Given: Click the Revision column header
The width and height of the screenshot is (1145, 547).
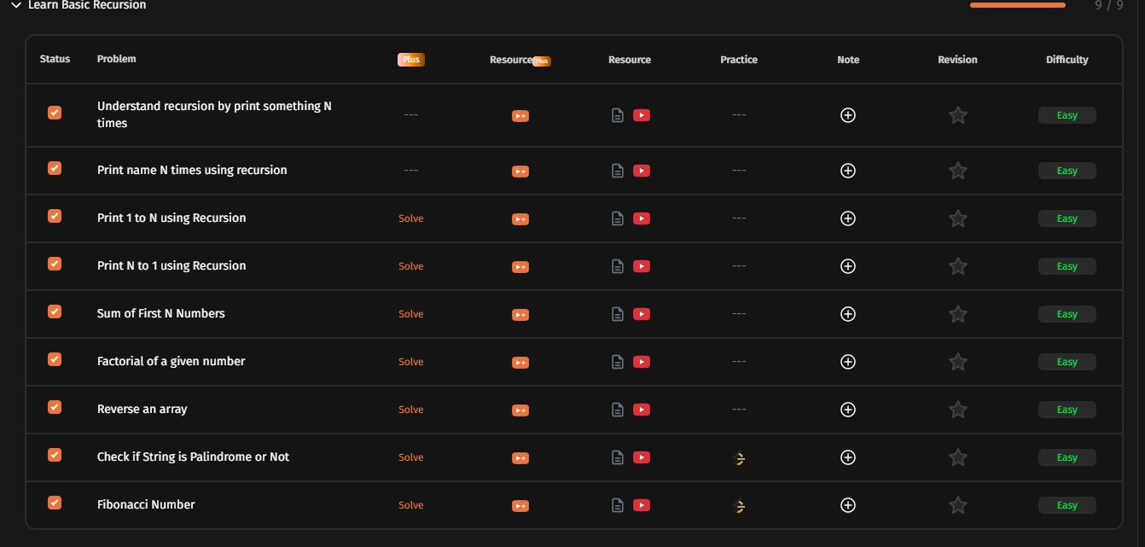Looking at the screenshot, I should pos(957,60).
